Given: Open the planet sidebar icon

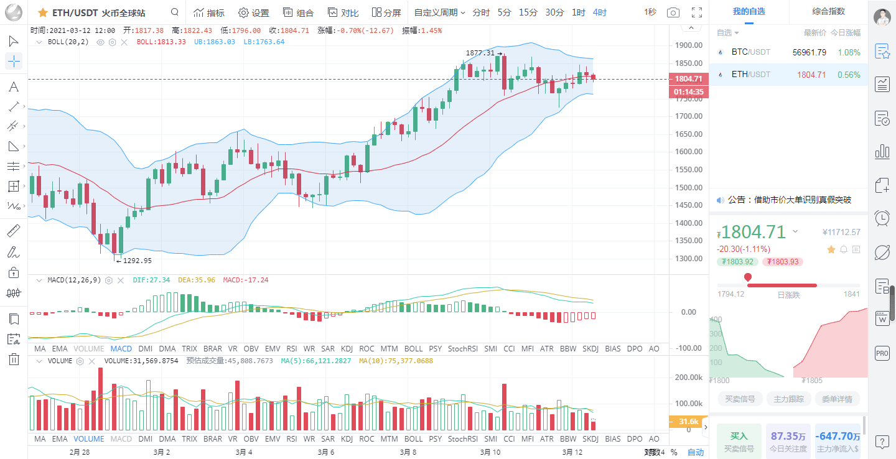Looking at the screenshot, I should tap(882, 252).
